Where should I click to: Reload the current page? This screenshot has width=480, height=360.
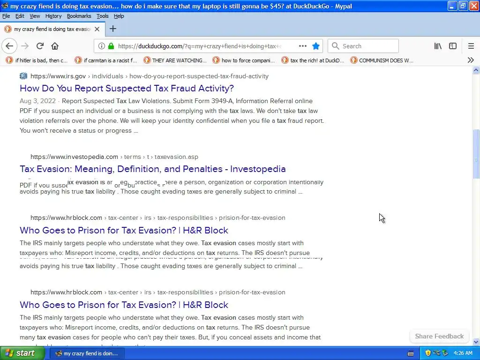pyautogui.click(x=40, y=46)
